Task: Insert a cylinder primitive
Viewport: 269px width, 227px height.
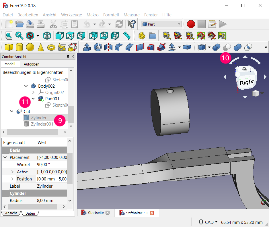Action: pos(20,47)
